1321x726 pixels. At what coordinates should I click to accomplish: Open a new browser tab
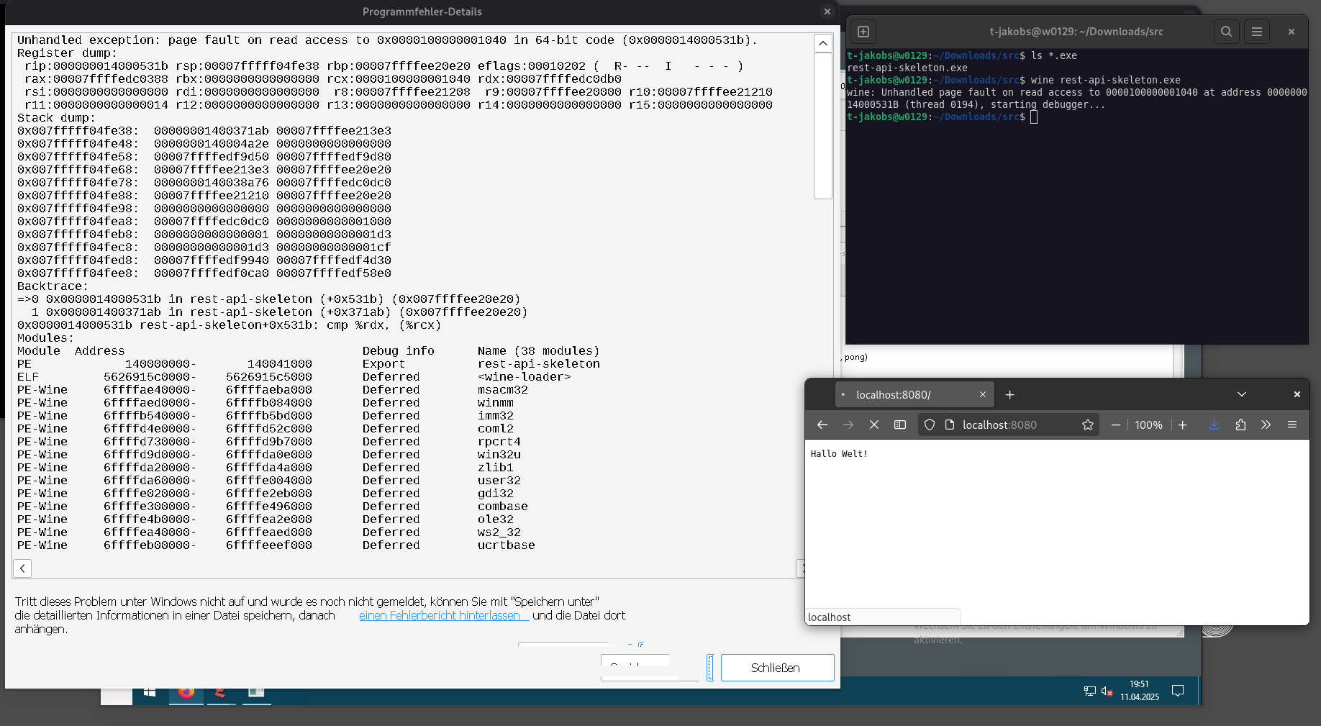[x=1010, y=395]
